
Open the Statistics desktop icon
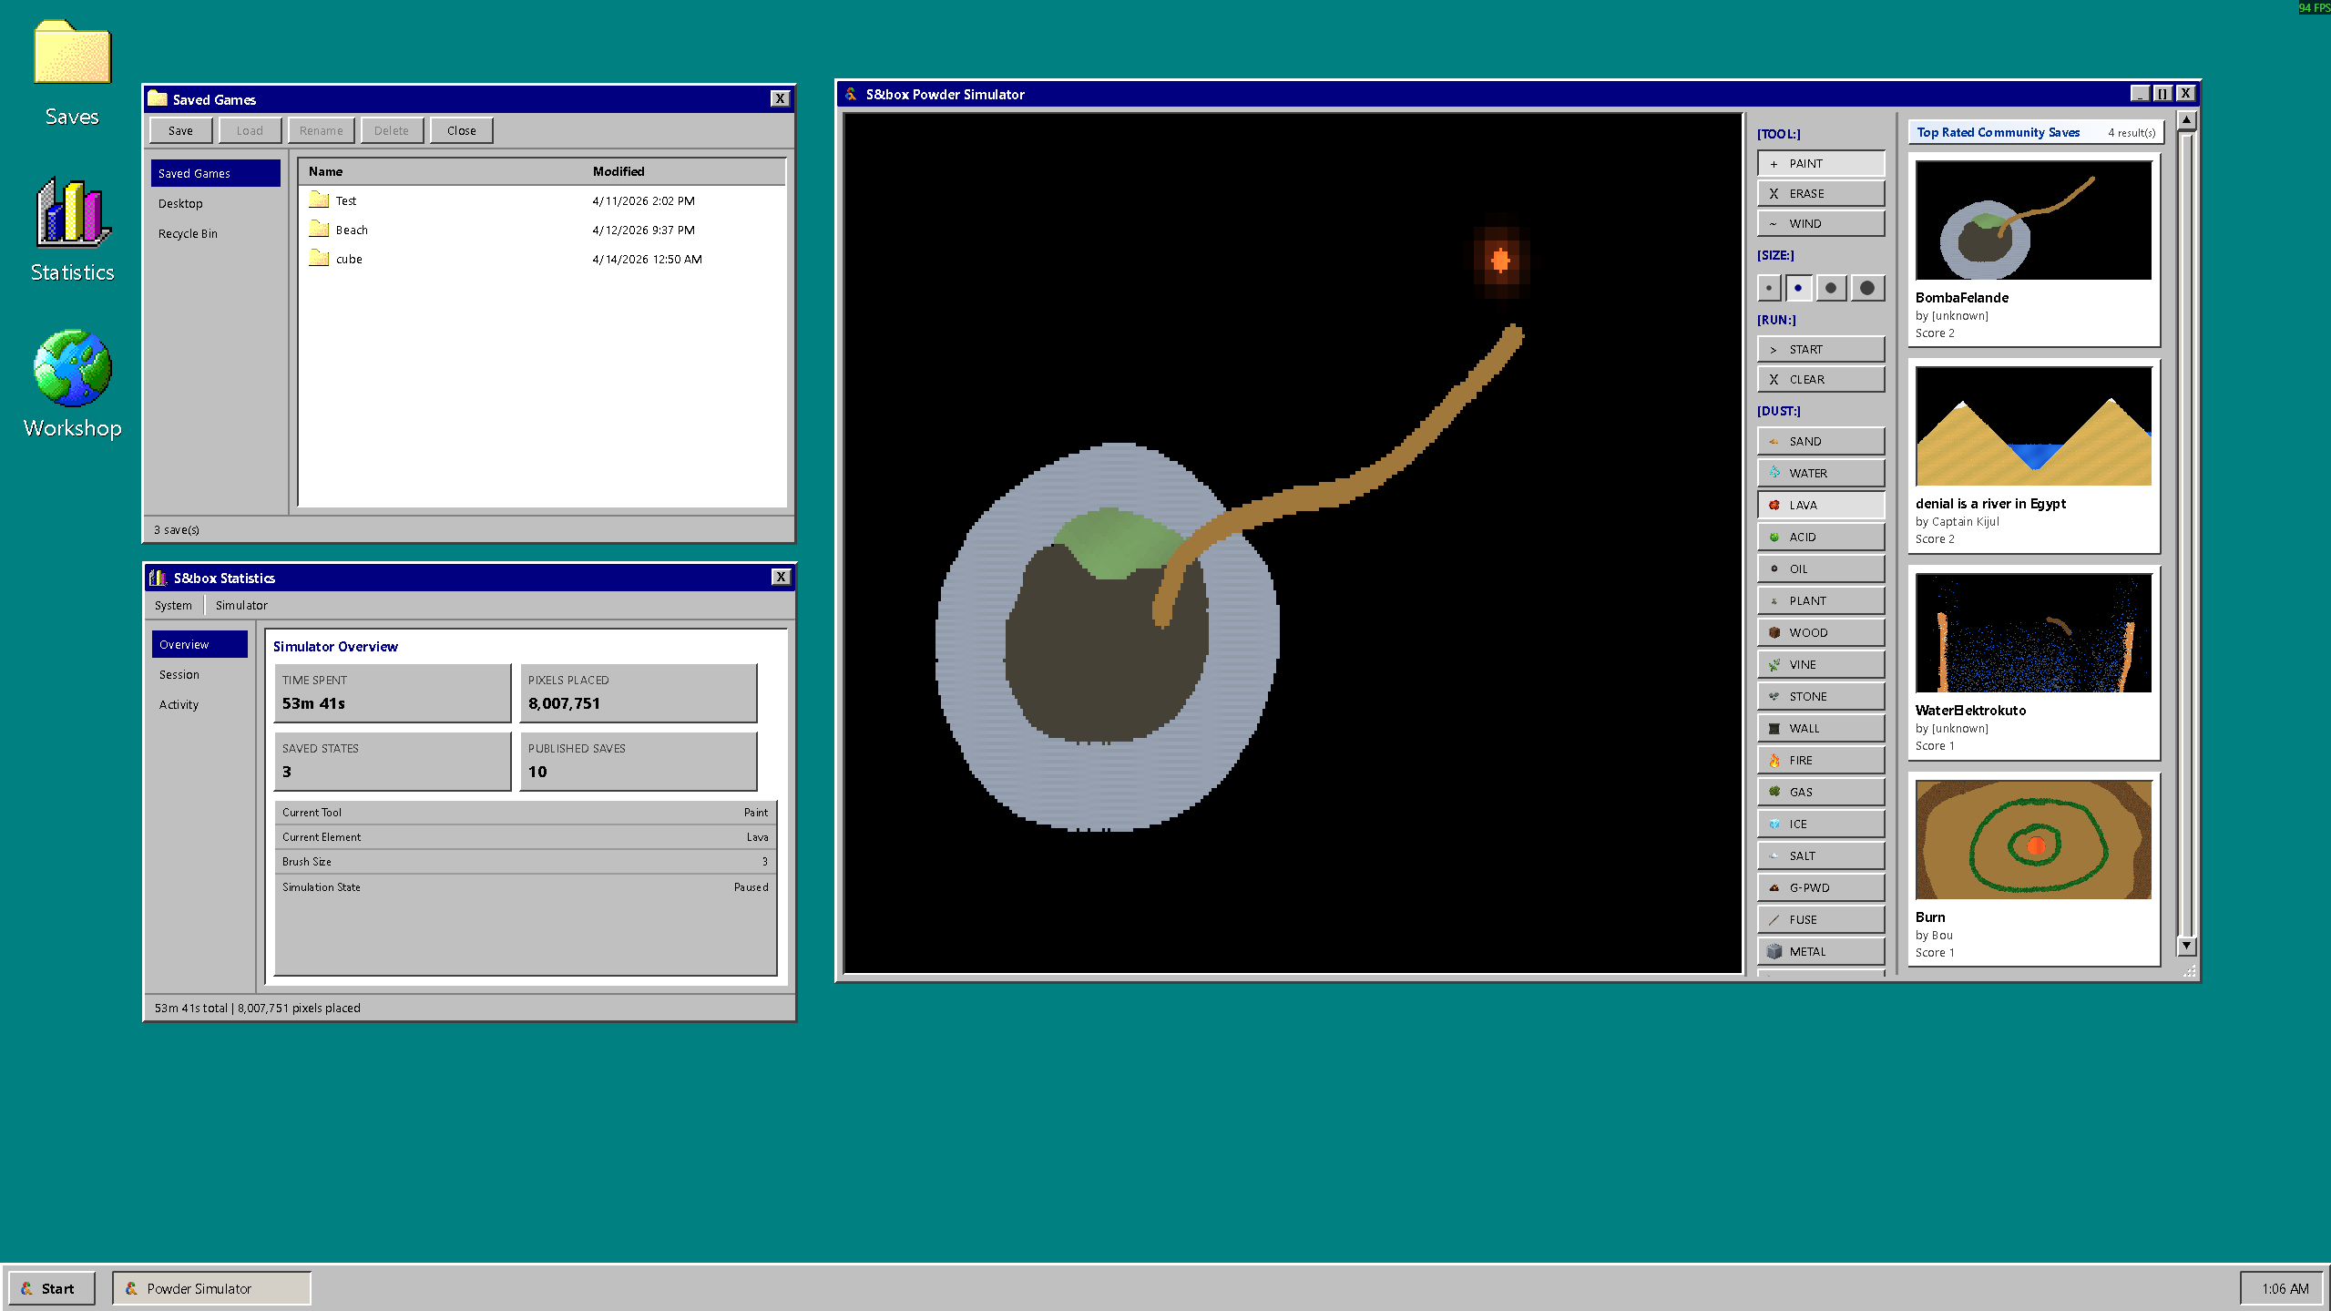coord(72,230)
